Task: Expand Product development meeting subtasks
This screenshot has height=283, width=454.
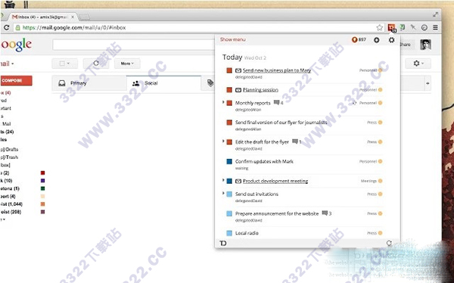Action: click(223, 180)
